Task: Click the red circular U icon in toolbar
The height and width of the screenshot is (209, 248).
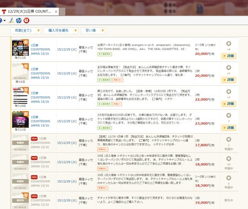Action: 26,20
